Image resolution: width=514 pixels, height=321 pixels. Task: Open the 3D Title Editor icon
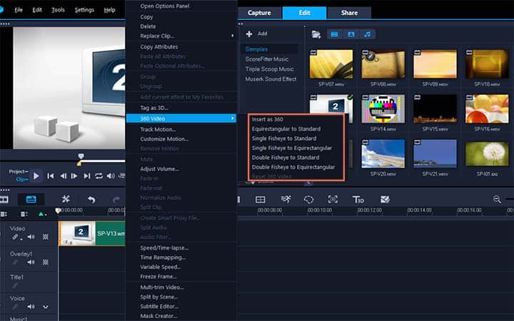(358, 199)
